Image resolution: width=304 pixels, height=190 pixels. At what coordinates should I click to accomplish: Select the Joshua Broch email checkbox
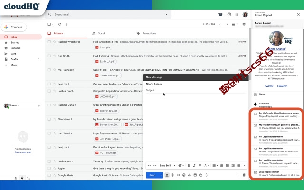coord(49,91)
